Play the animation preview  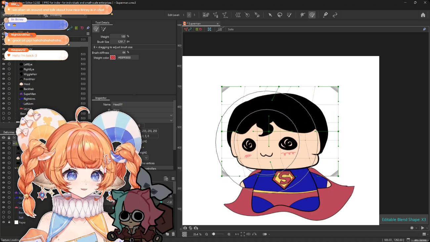pyautogui.click(x=422, y=228)
